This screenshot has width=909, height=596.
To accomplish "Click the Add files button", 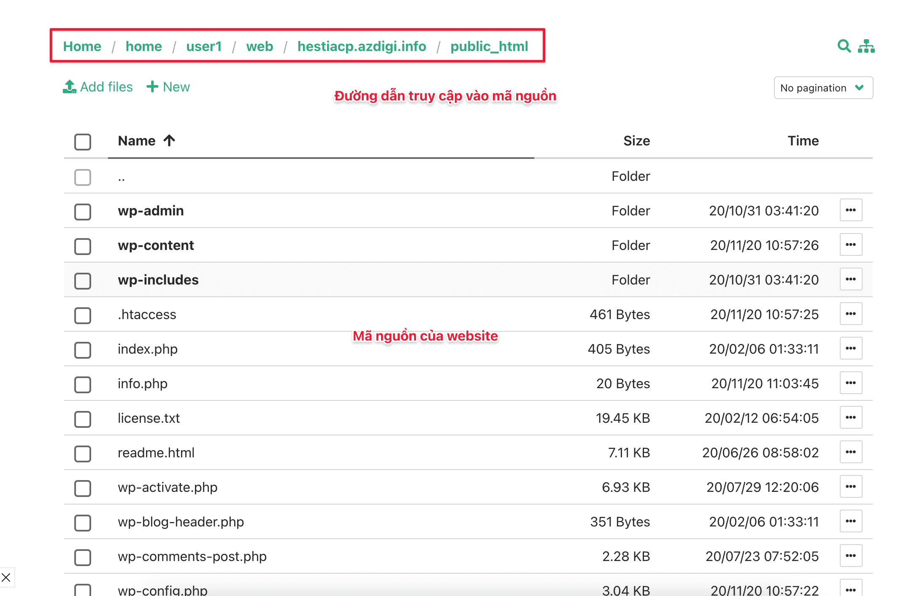I will [98, 86].
